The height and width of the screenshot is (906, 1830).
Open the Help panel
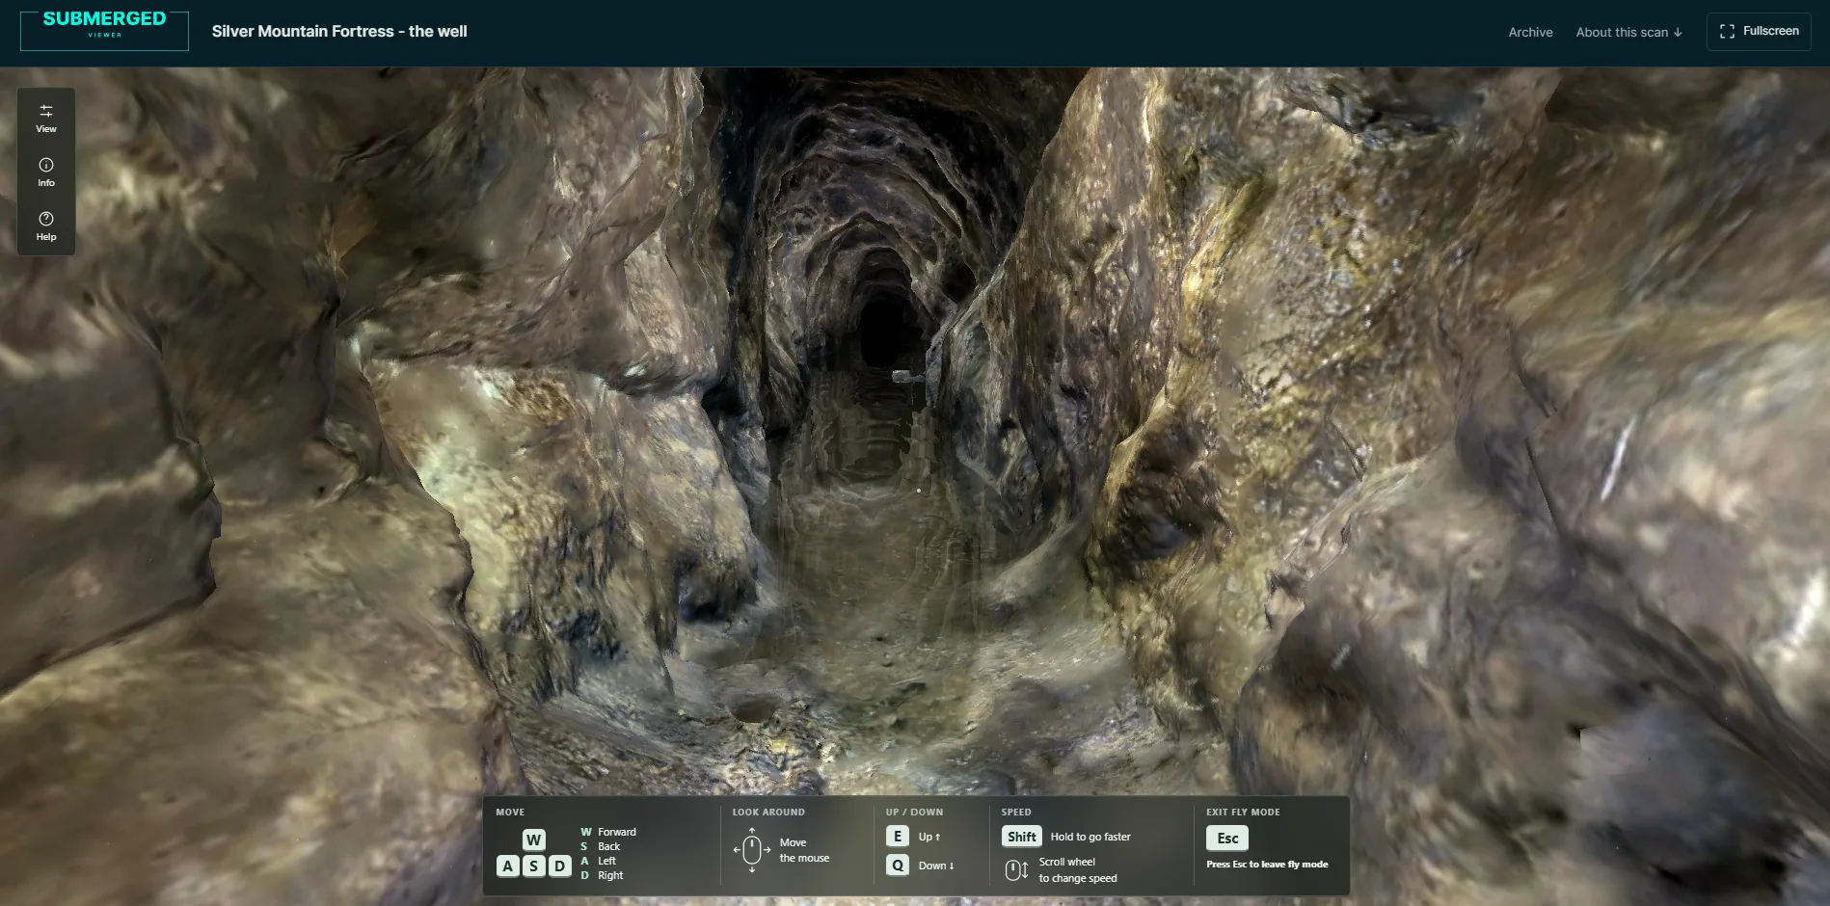click(x=46, y=226)
